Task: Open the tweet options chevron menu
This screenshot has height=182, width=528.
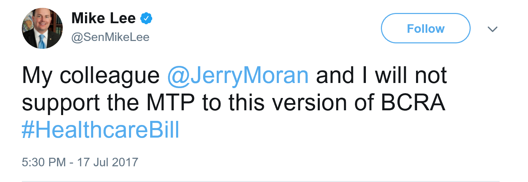Action: [x=493, y=29]
